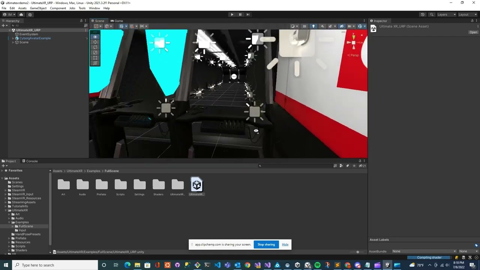Viewport: 480px width, 270px height.
Task: Click the debug mode bug icon in status bar
Action: [456, 258]
